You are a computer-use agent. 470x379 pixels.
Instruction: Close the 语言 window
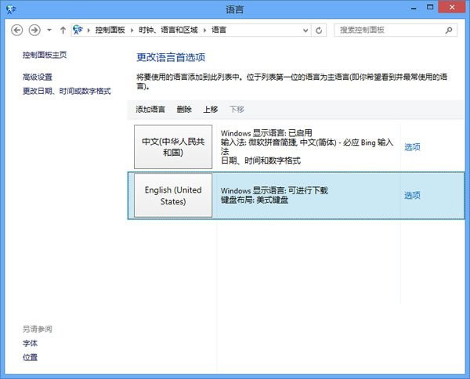tap(452, 7)
